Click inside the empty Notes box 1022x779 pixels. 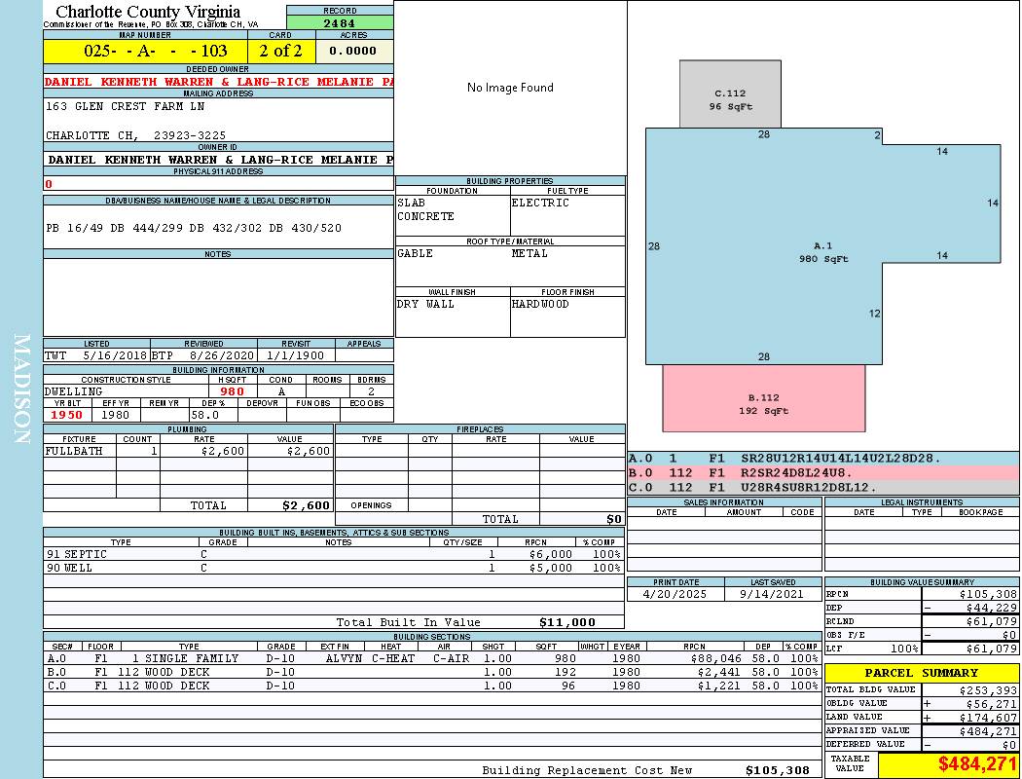tap(218, 297)
